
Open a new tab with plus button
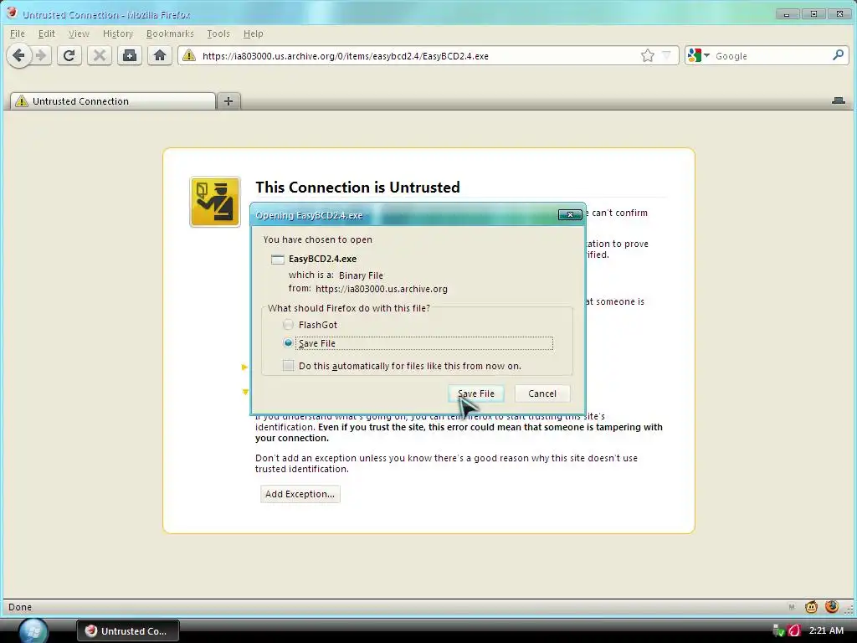[x=228, y=101]
